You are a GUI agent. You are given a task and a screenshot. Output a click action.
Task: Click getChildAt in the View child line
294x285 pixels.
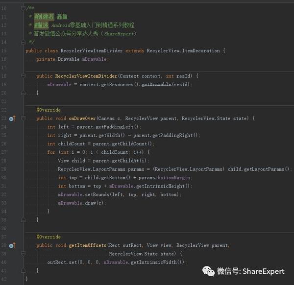pyautogui.click(x=125, y=161)
